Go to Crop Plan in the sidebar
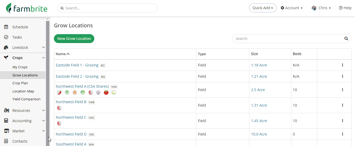Viewport: 355px width, 146px height. click(x=20, y=83)
